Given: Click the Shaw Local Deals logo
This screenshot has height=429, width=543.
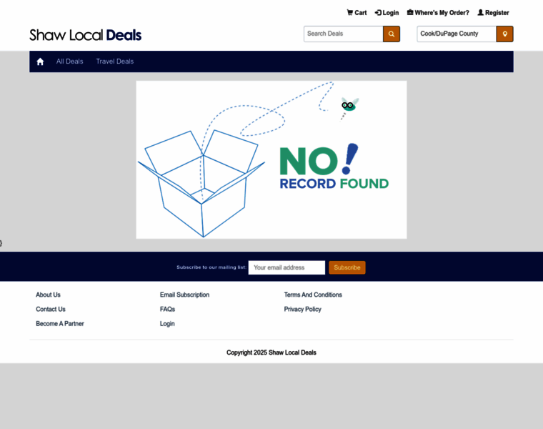Looking at the screenshot, I should [x=86, y=35].
